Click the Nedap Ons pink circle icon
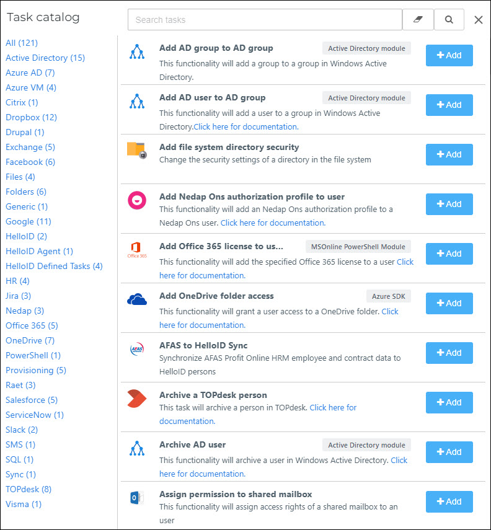 point(137,200)
